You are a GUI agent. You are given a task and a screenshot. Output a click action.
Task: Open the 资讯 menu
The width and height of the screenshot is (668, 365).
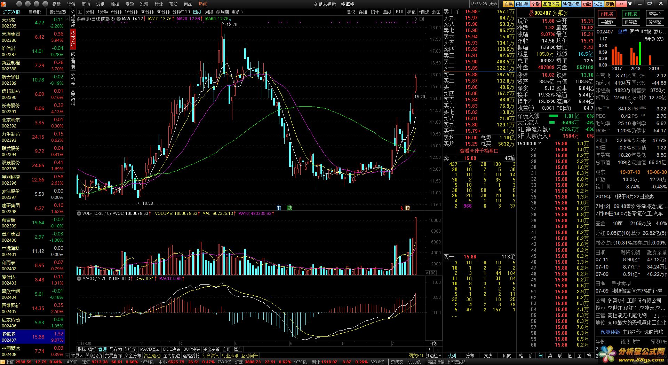tap(100, 4)
